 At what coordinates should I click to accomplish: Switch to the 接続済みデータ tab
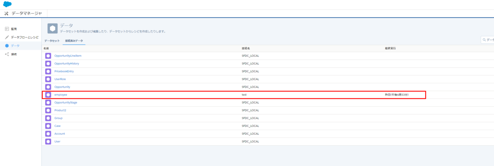click(74, 41)
